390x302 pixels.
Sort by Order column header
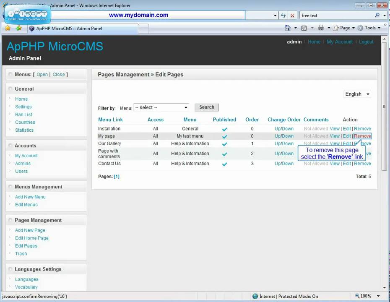pos(252,120)
